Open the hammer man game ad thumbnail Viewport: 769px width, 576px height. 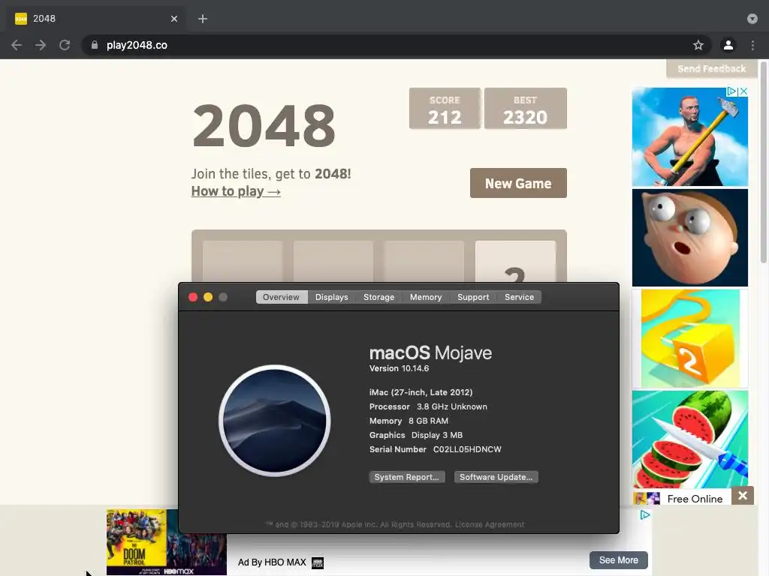[x=690, y=136]
